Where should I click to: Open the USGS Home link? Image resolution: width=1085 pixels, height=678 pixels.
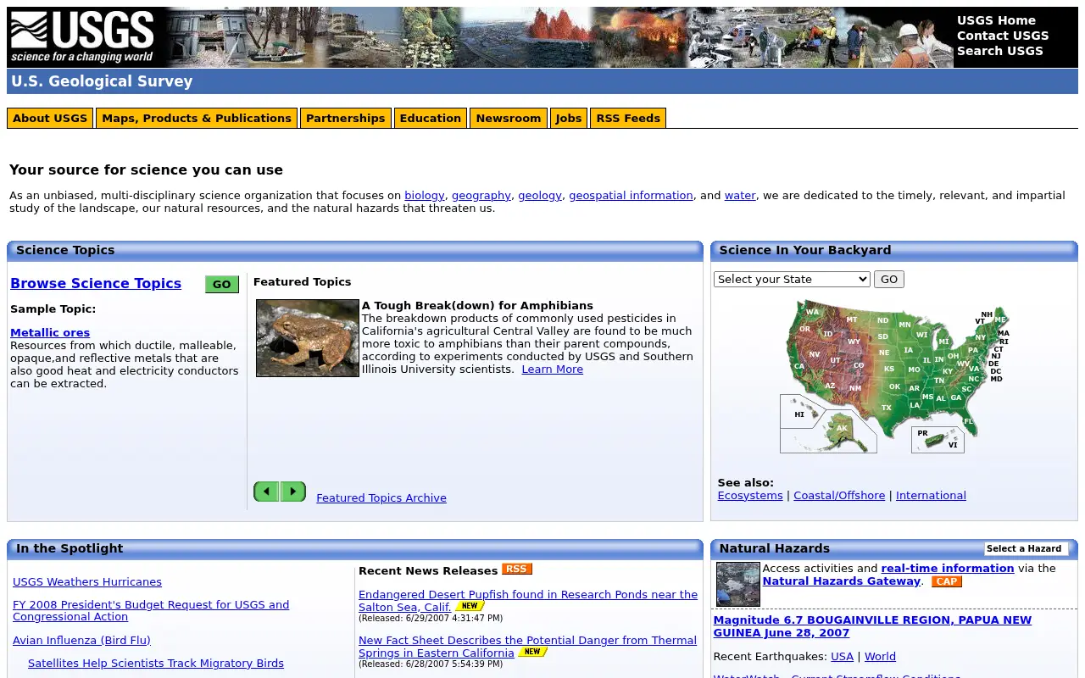pyautogui.click(x=996, y=20)
